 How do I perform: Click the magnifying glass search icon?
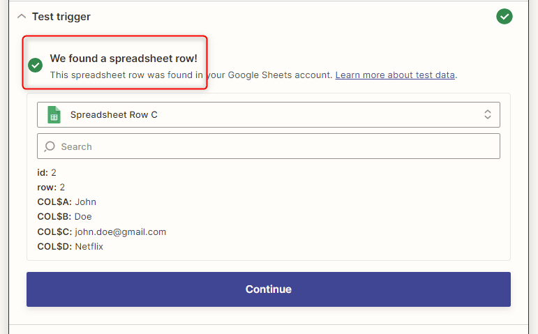point(50,146)
